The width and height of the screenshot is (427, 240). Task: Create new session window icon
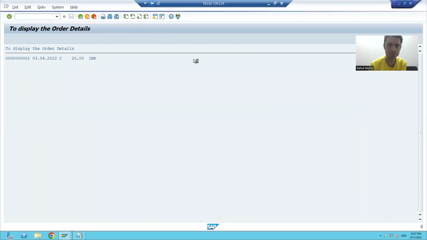tap(155, 16)
